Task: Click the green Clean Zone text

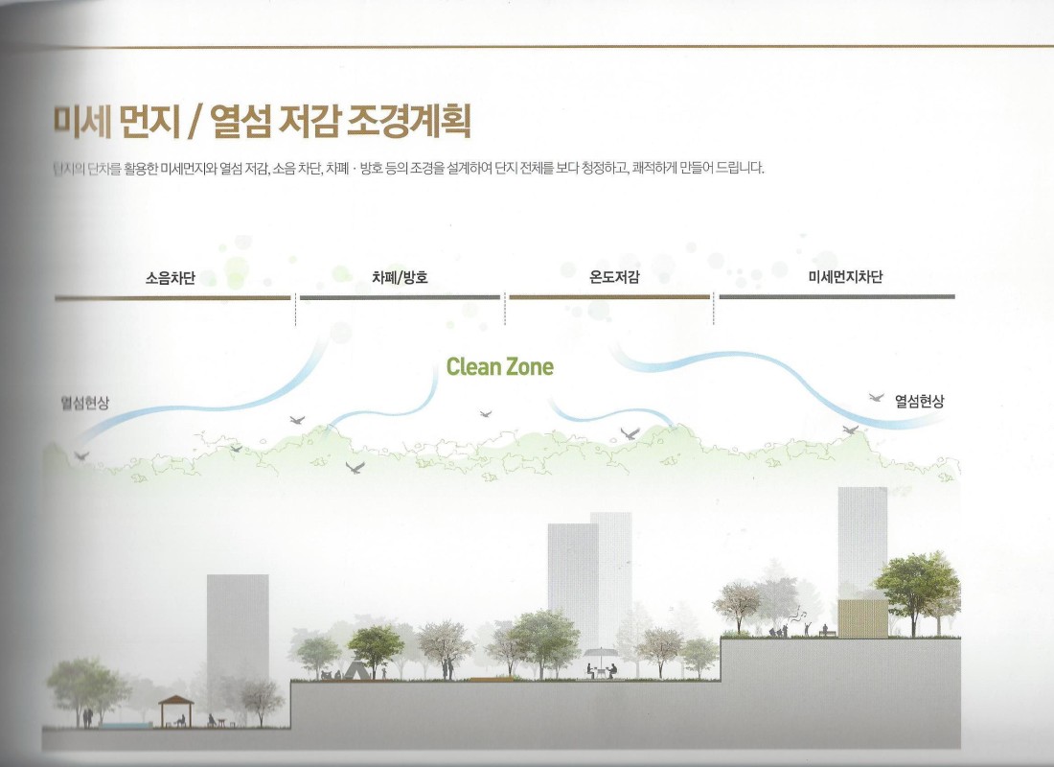Action: pyautogui.click(x=499, y=366)
